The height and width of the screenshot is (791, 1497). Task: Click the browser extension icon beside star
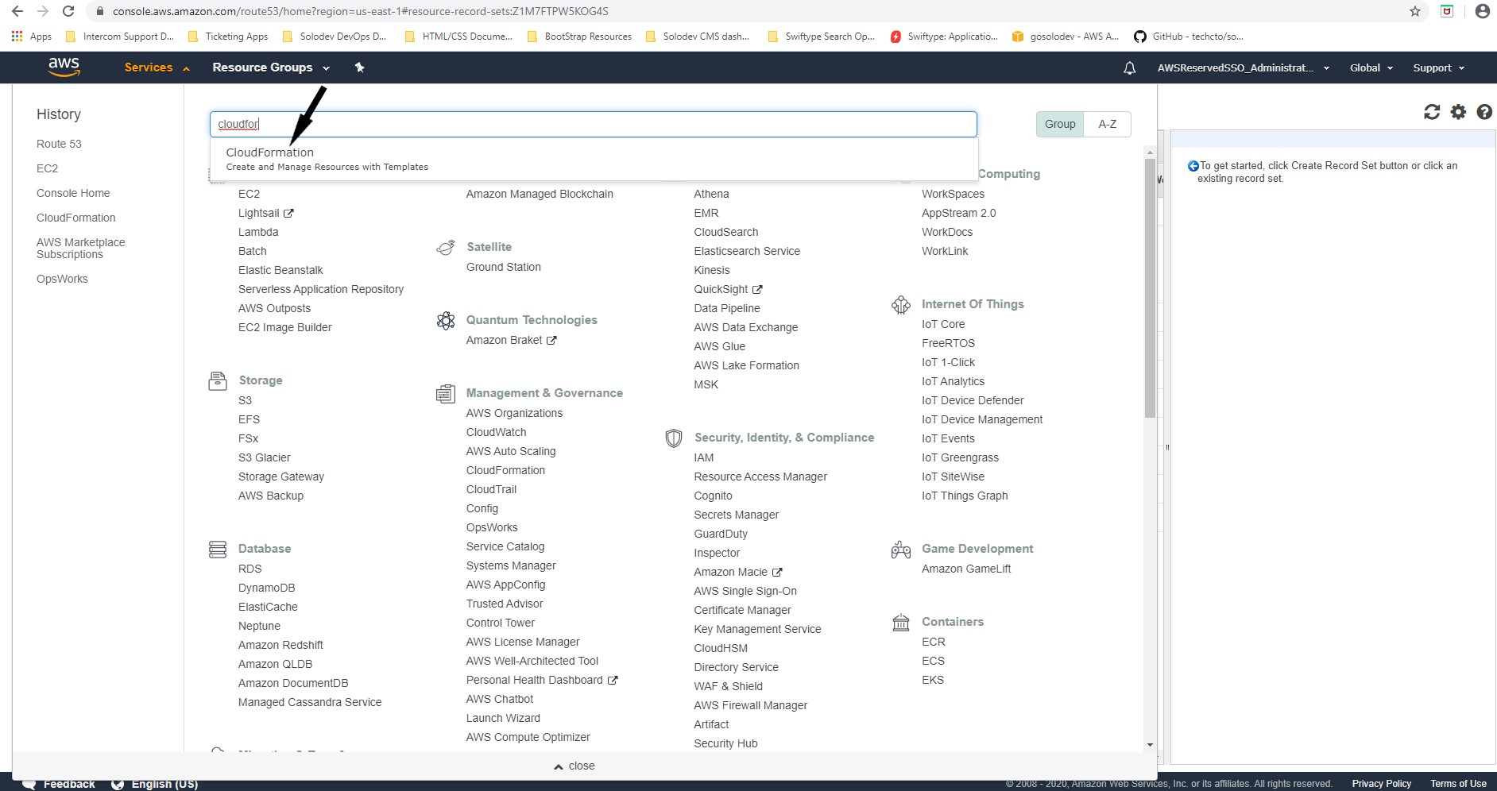(x=1447, y=11)
